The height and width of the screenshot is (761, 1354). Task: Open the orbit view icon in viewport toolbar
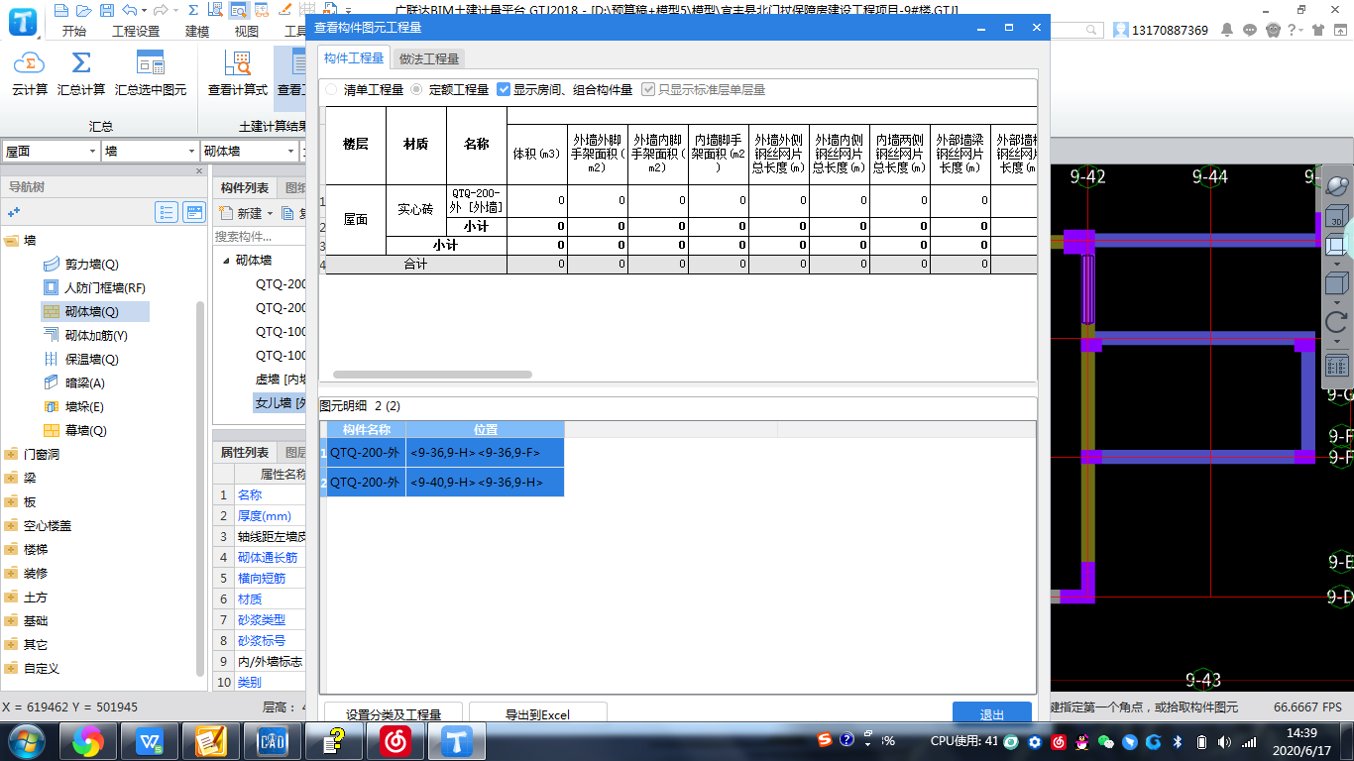pyautogui.click(x=1337, y=186)
